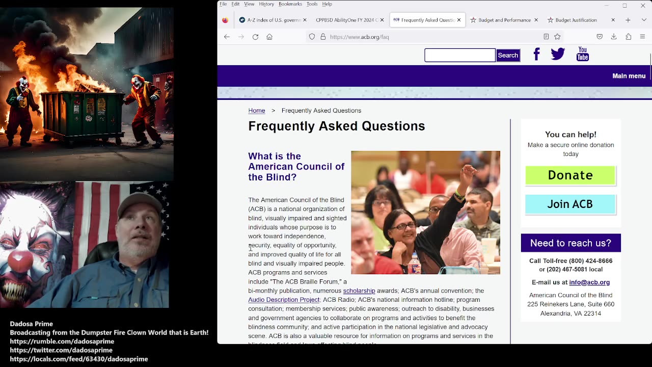Image resolution: width=652 pixels, height=367 pixels.
Task: Click the 'Dadosa Prime' overlay title
Action: [x=31, y=324]
